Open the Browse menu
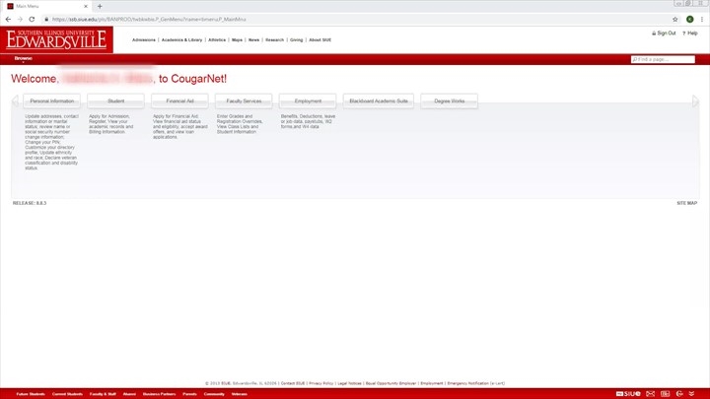710x399 pixels. click(23, 58)
